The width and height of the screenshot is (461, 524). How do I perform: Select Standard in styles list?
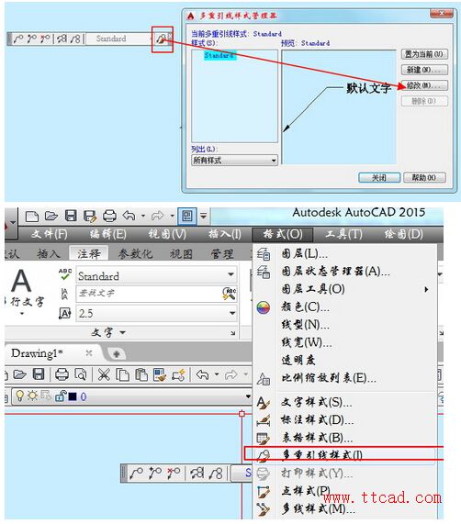(219, 55)
